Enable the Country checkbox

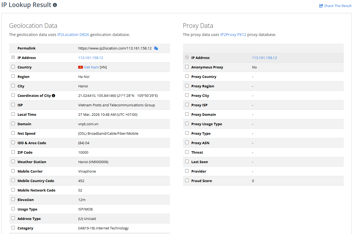pos(13,67)
